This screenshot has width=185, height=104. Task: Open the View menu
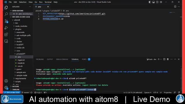(x=30, y=2)
